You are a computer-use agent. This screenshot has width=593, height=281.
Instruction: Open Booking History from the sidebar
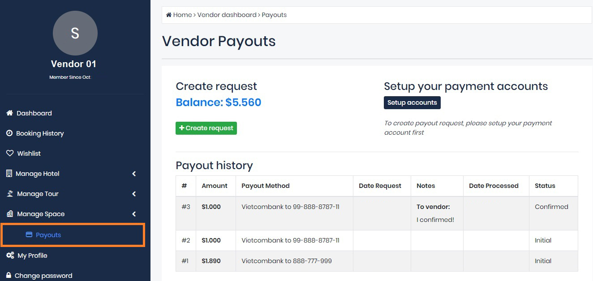tap(40, 133)
